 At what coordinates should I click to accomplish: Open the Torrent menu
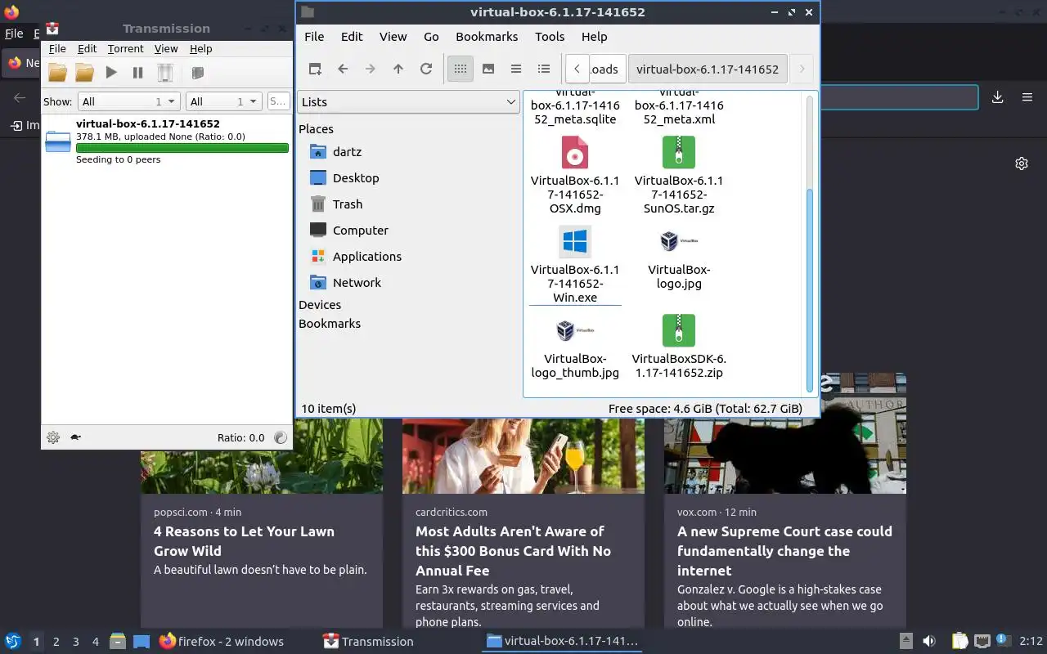(125, 49)
